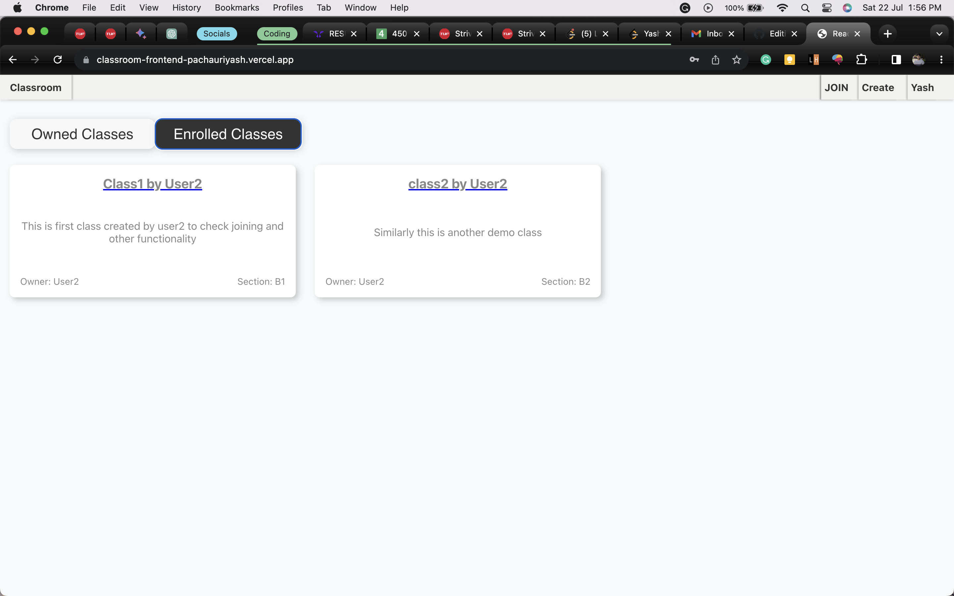Click the address bar URL field

tap(195, 60)
